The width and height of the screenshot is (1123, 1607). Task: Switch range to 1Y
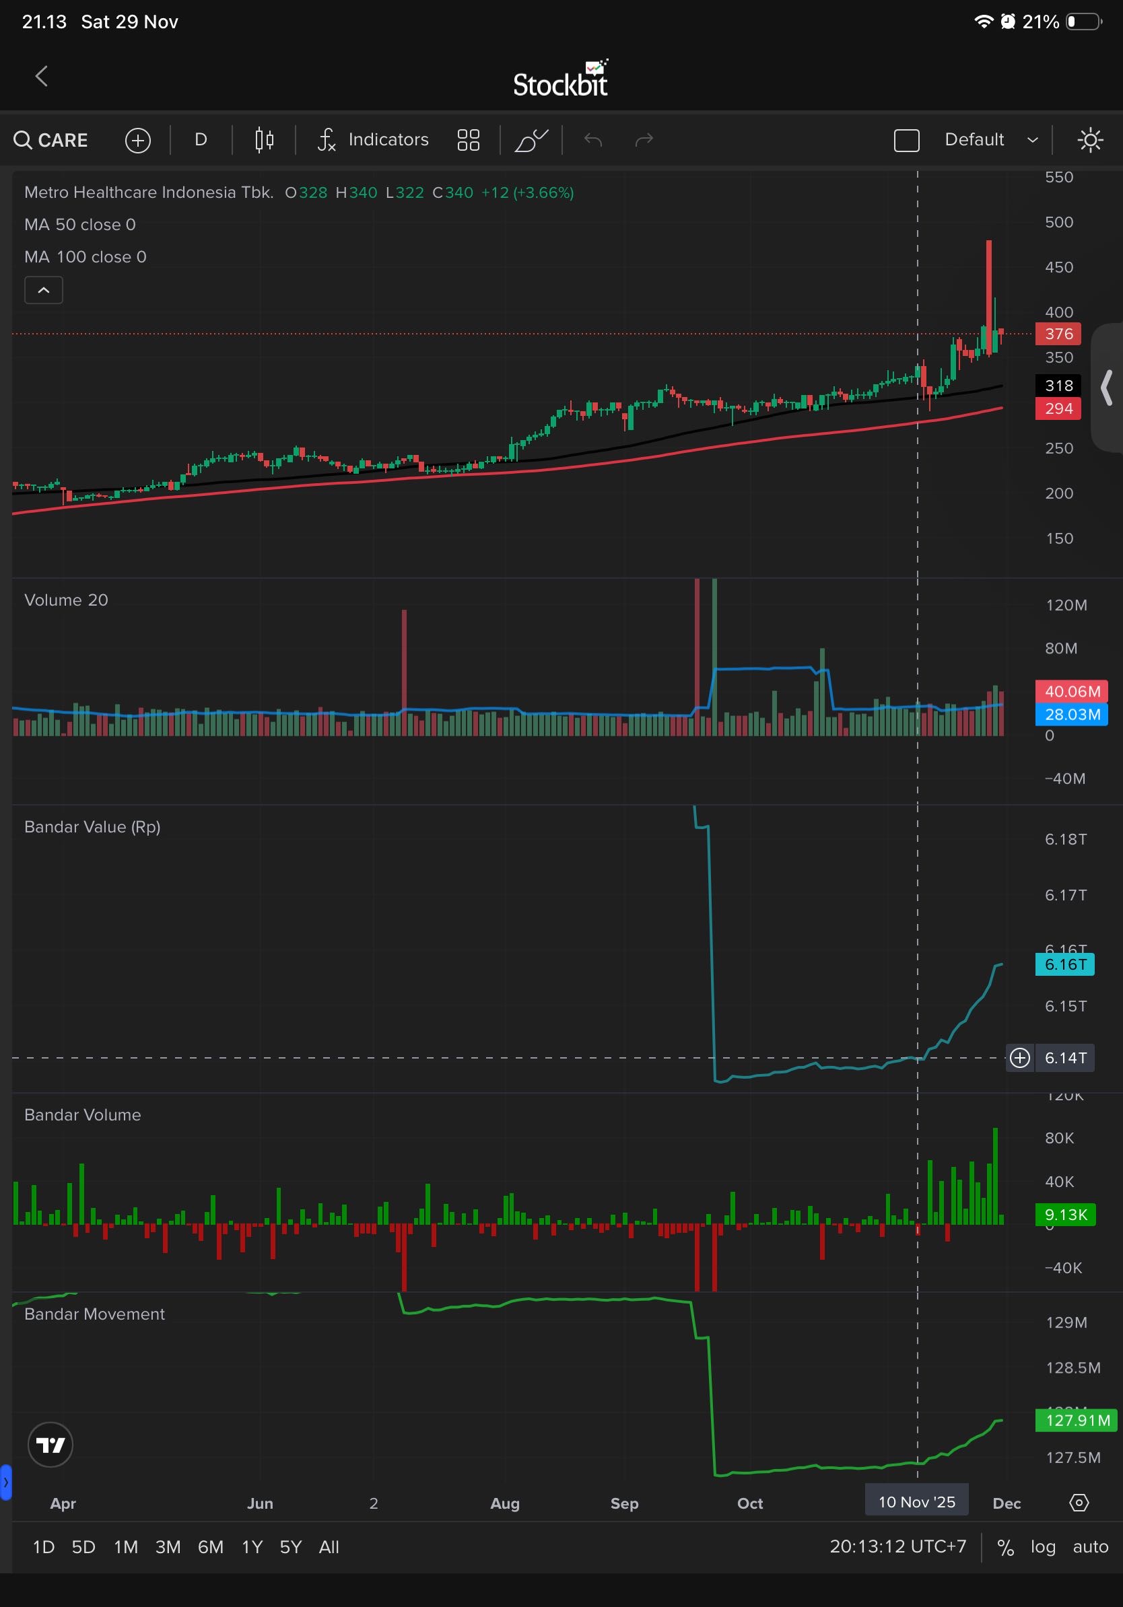[252, 1547]
